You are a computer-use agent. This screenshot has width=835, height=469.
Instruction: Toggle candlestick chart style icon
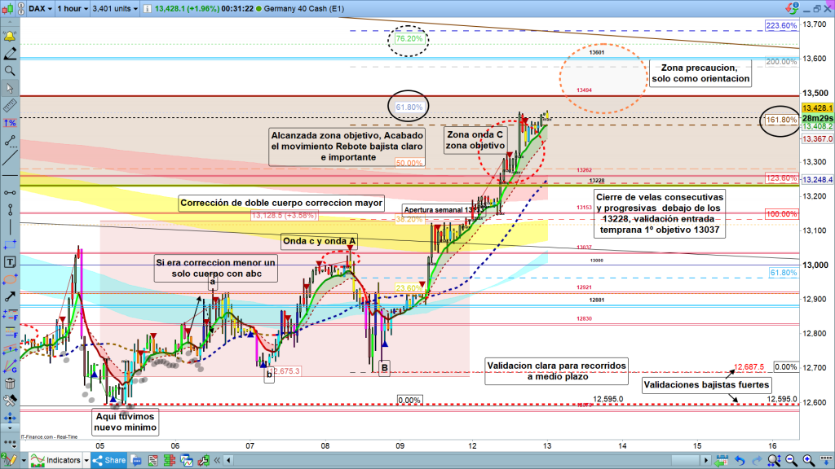8,7
